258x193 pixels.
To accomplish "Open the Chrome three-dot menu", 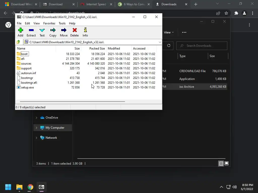I will coord(252,13).
